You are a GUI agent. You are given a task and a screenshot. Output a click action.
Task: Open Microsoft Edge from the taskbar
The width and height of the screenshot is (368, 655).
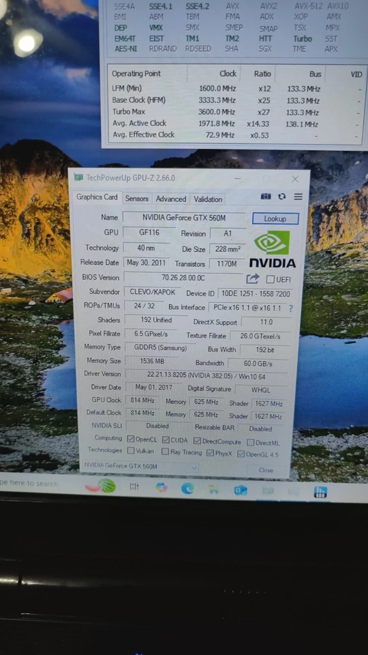[x=187, y=489]
